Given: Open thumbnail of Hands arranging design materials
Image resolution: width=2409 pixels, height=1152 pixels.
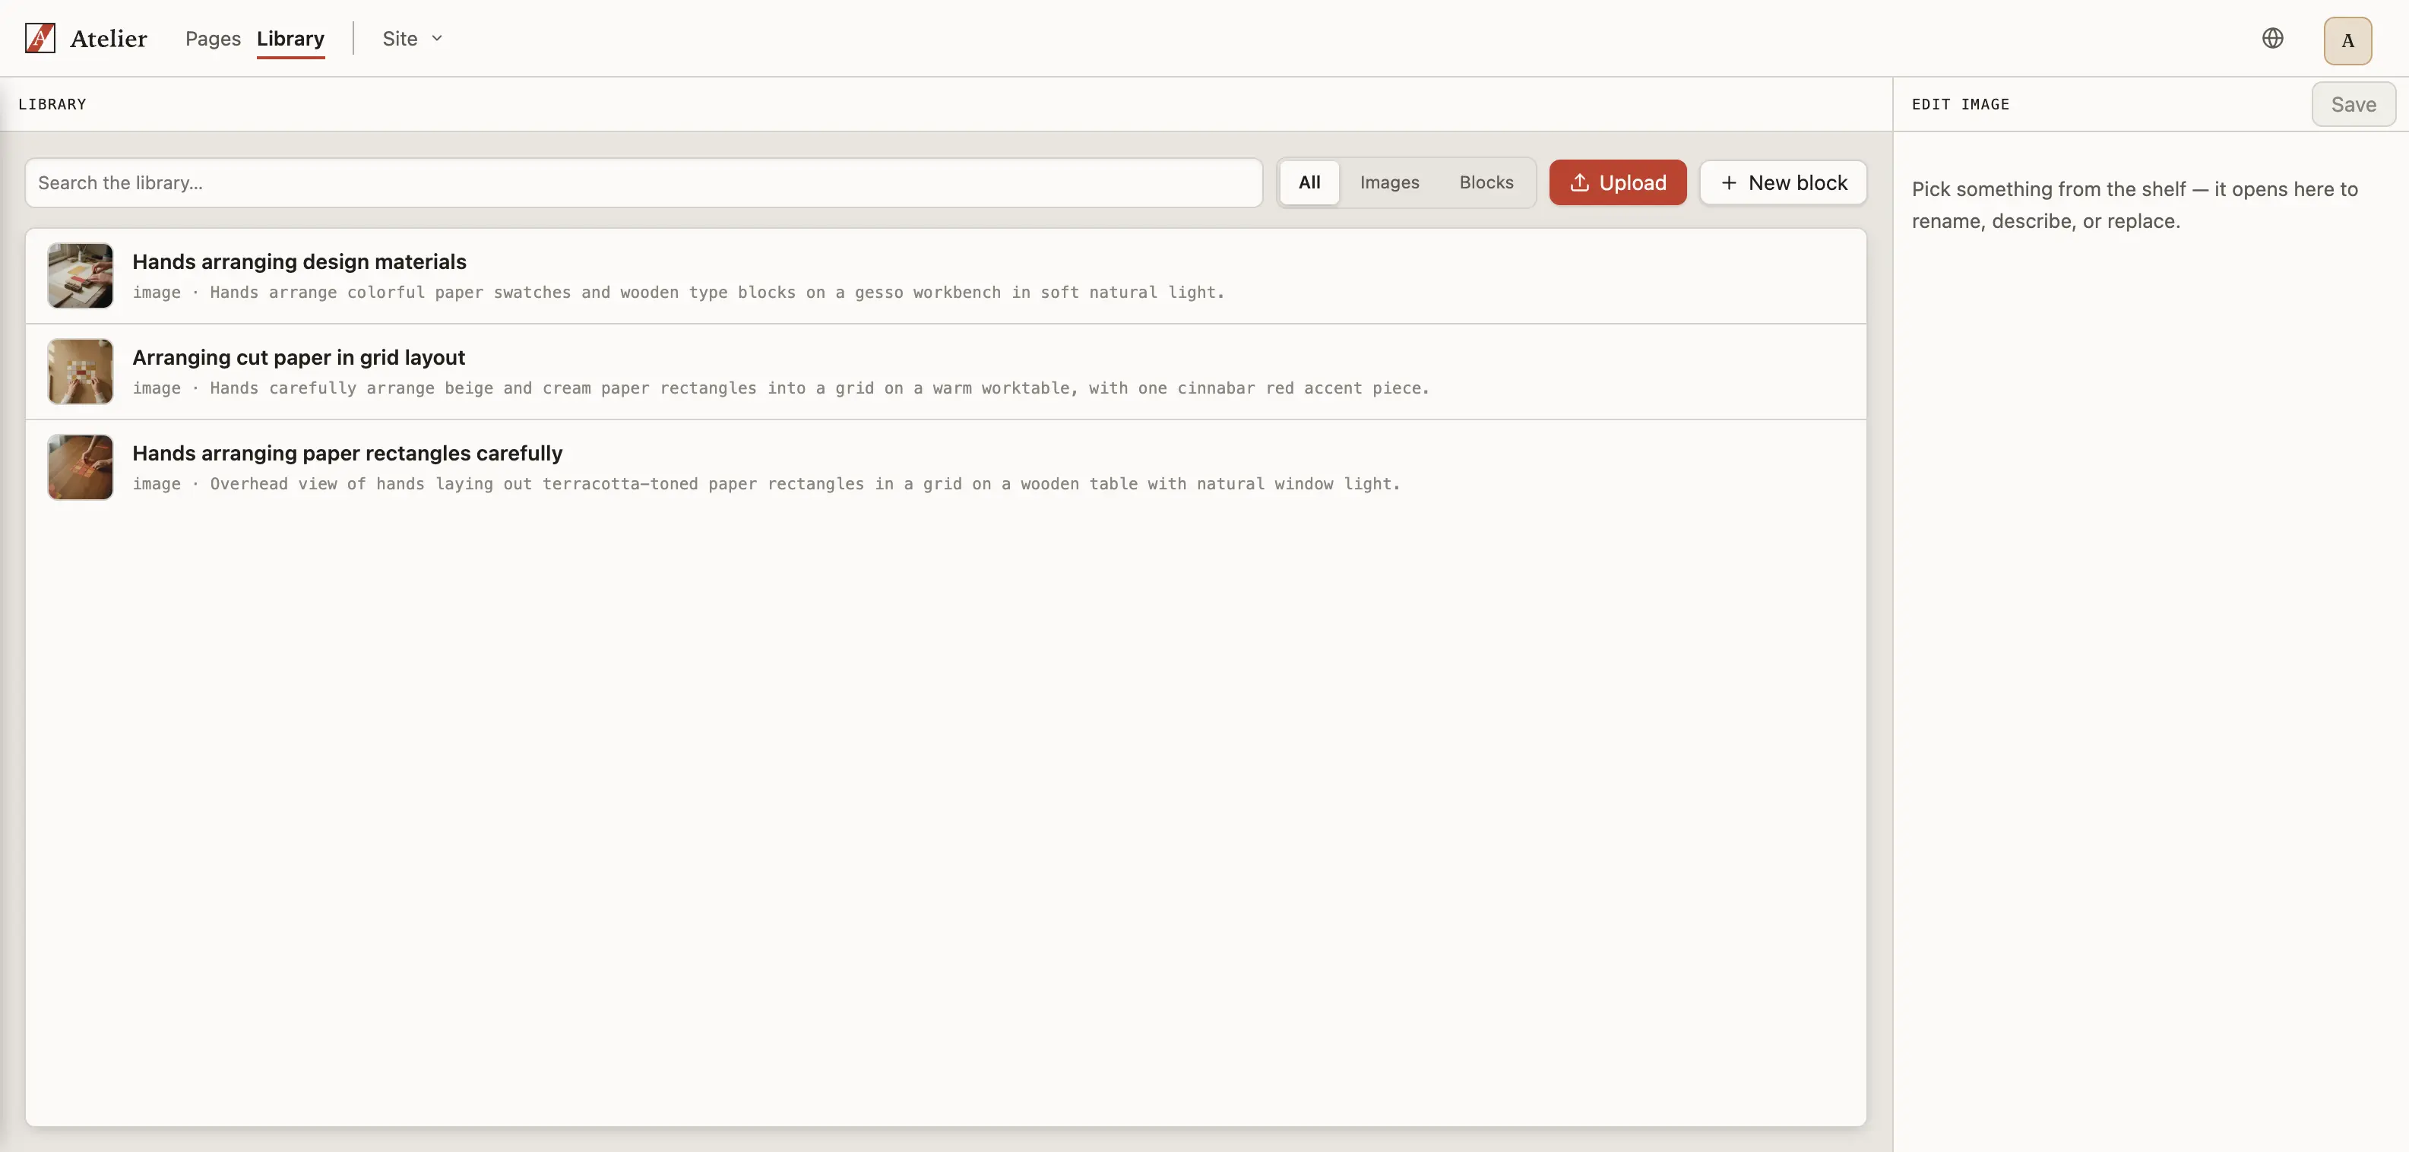Looking at the screenshot, I should click(81, 276).
